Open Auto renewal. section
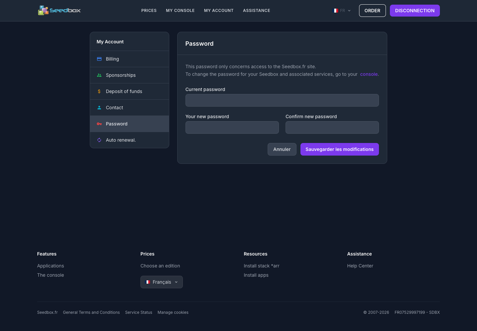The height and width of the screenshot is (331, 477). [x=130, y=140]
